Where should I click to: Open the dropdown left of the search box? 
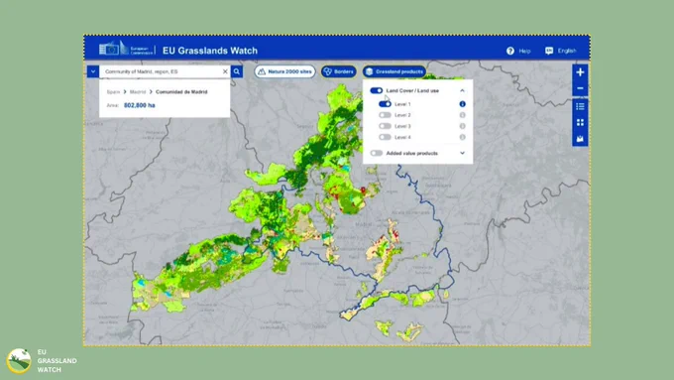click(93, 71)
